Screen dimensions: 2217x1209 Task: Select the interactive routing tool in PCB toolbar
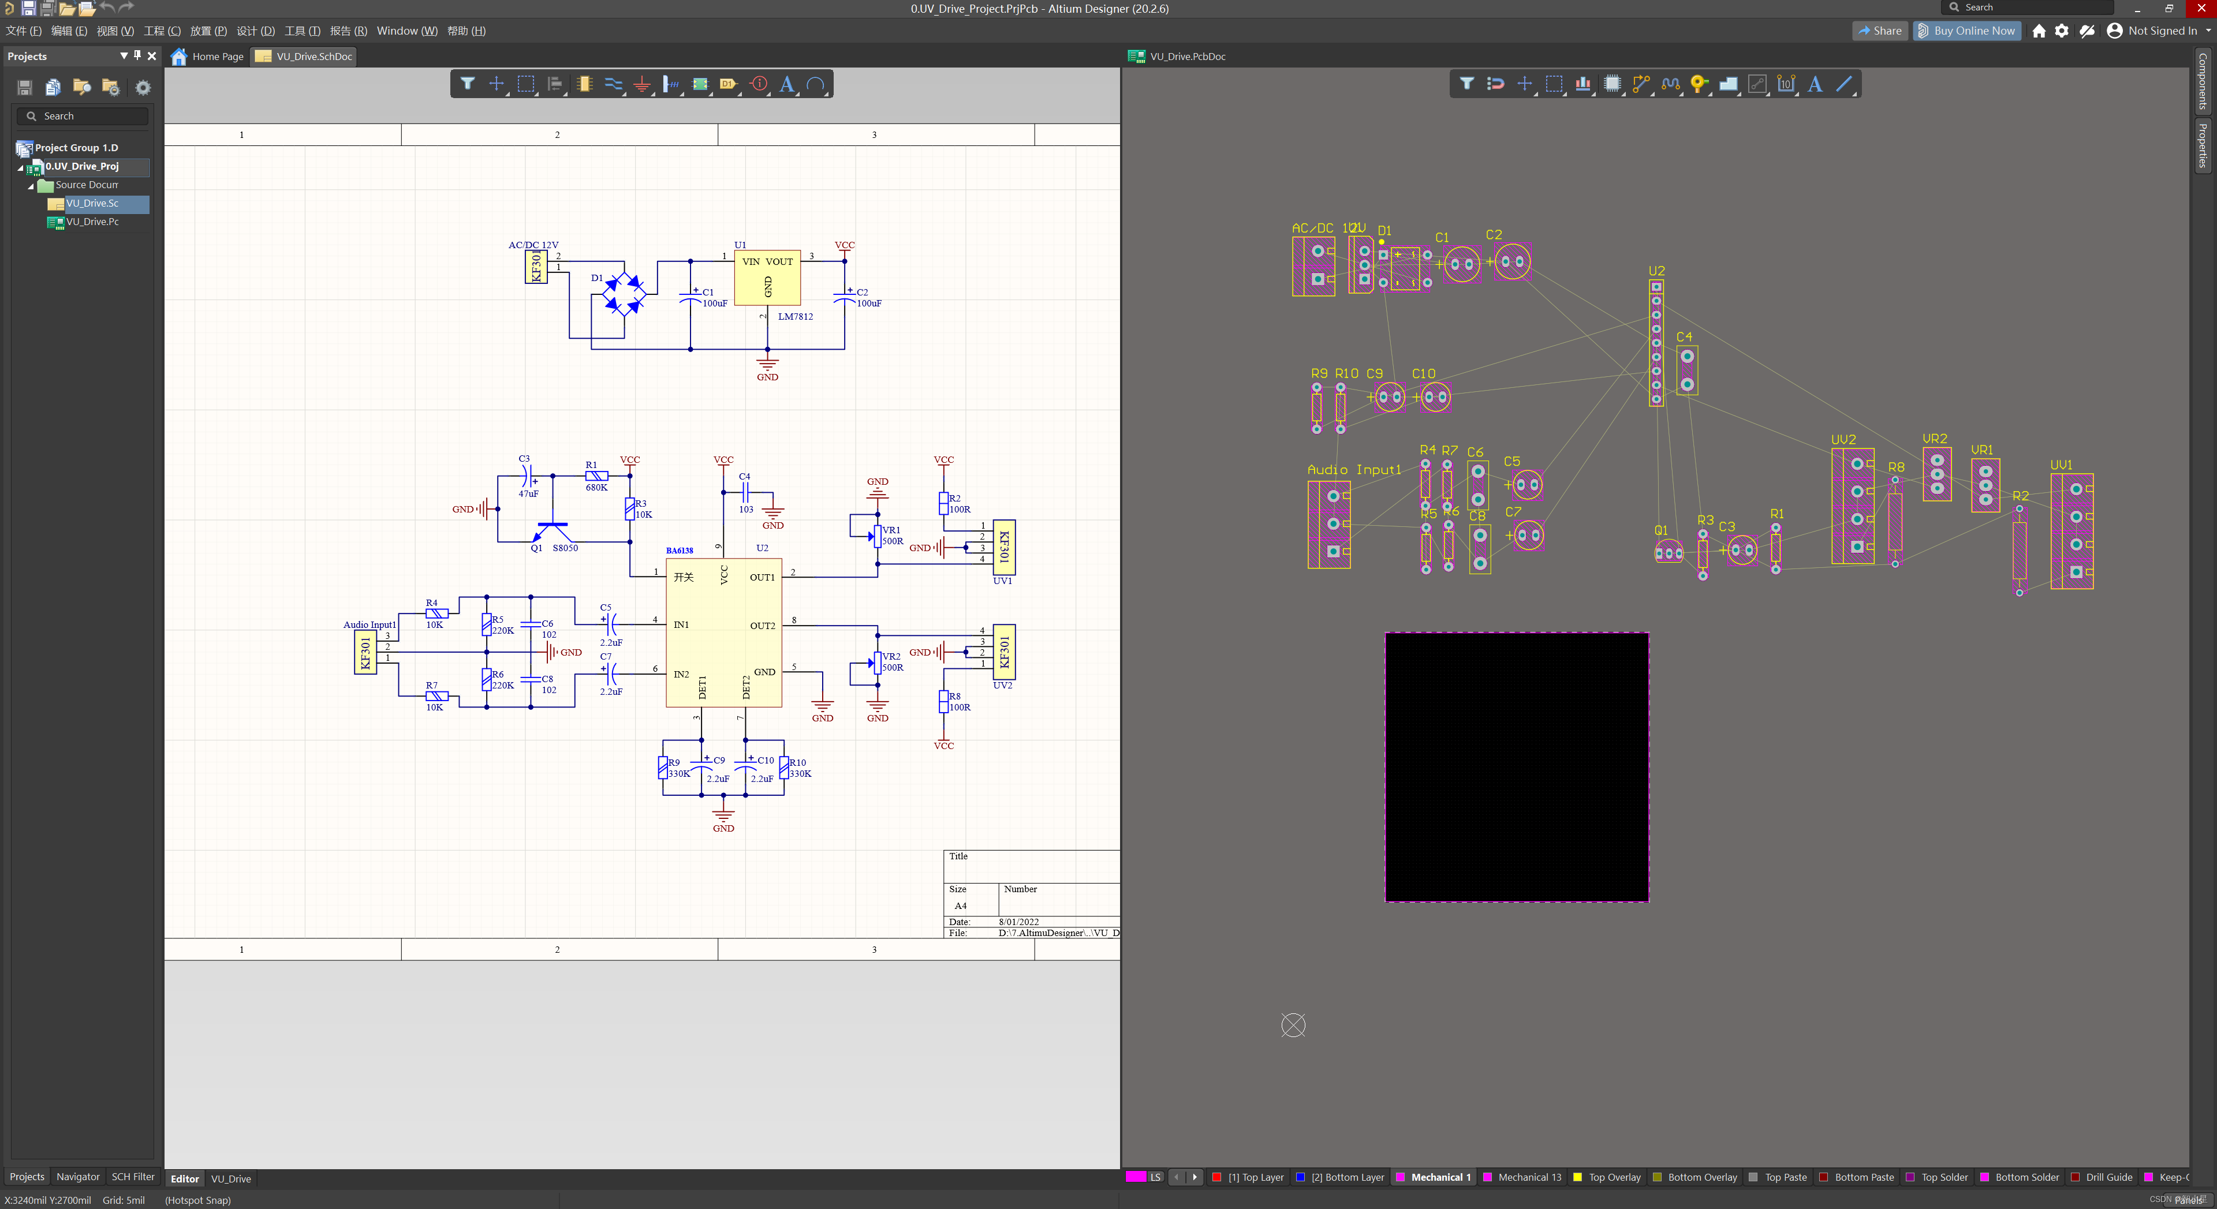click(x=1641, y=84)
